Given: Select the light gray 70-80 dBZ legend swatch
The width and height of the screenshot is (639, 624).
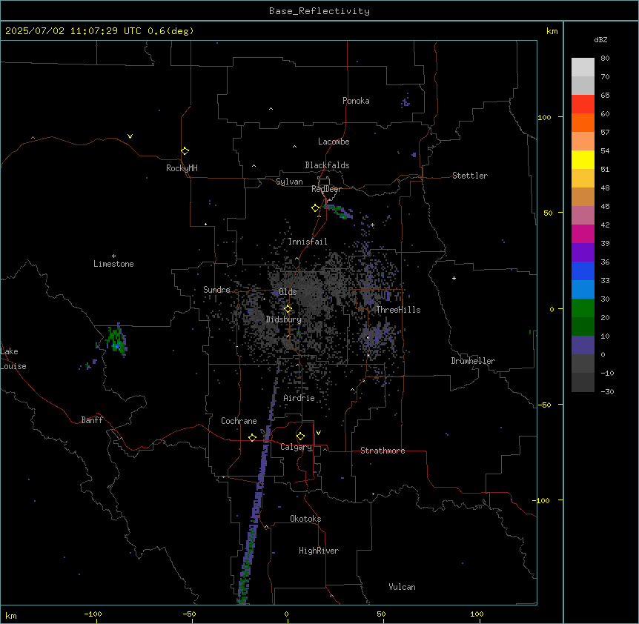Looking at the screenshot, I should [583, 67].
